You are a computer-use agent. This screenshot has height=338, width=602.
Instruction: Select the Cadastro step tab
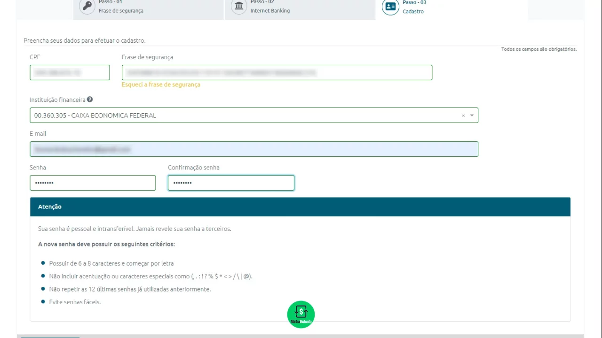click(451, 8)
